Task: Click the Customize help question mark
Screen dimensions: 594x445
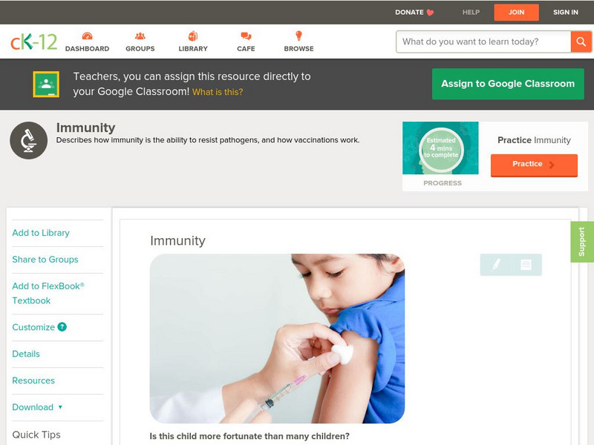Action: coord(62,327)
